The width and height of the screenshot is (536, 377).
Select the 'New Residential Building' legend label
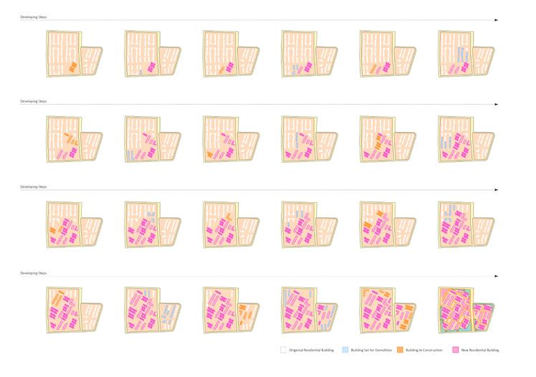[x=480, y=350]
